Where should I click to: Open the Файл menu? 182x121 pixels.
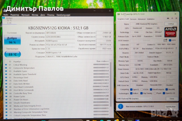click(6, 15)
